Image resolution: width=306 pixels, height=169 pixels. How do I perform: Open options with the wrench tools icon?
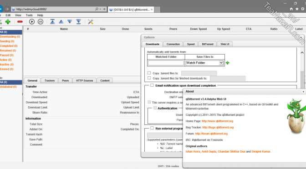[90, 22]
